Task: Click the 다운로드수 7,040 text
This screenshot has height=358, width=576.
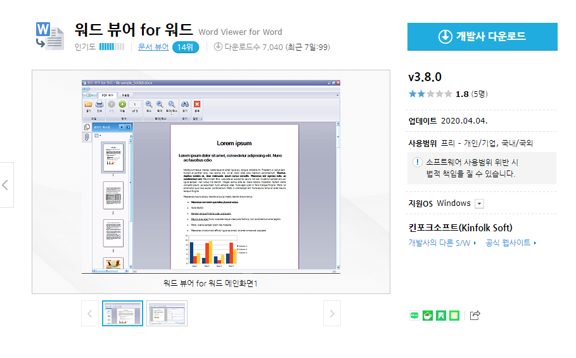Action: click(253, 47)
